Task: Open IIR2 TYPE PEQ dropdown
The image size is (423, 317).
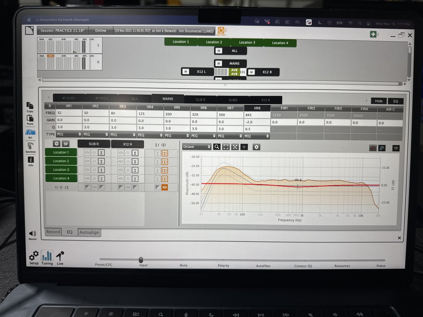Action: [96, 135]
